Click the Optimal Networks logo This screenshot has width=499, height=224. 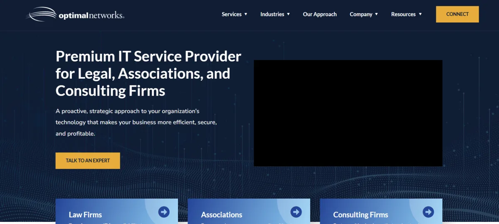[x=75, y=14]
